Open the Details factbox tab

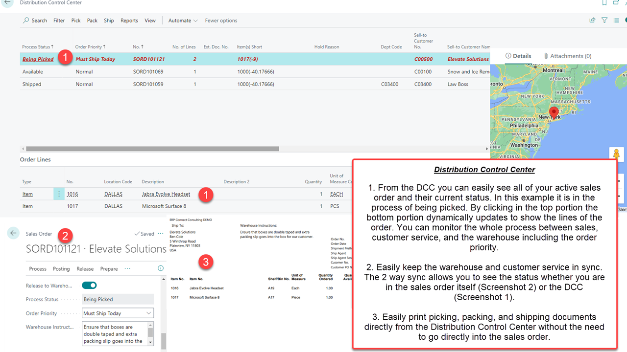click(519, 56)
